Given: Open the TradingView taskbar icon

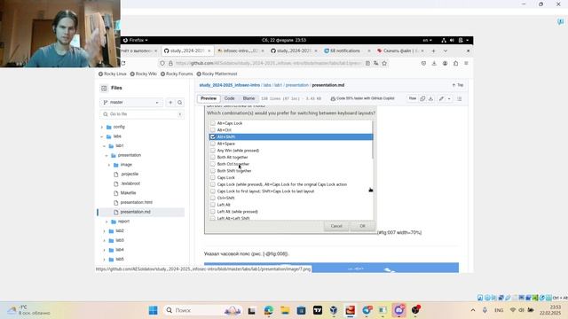Looking at the screenshot, I should click(x=318, y=310).
